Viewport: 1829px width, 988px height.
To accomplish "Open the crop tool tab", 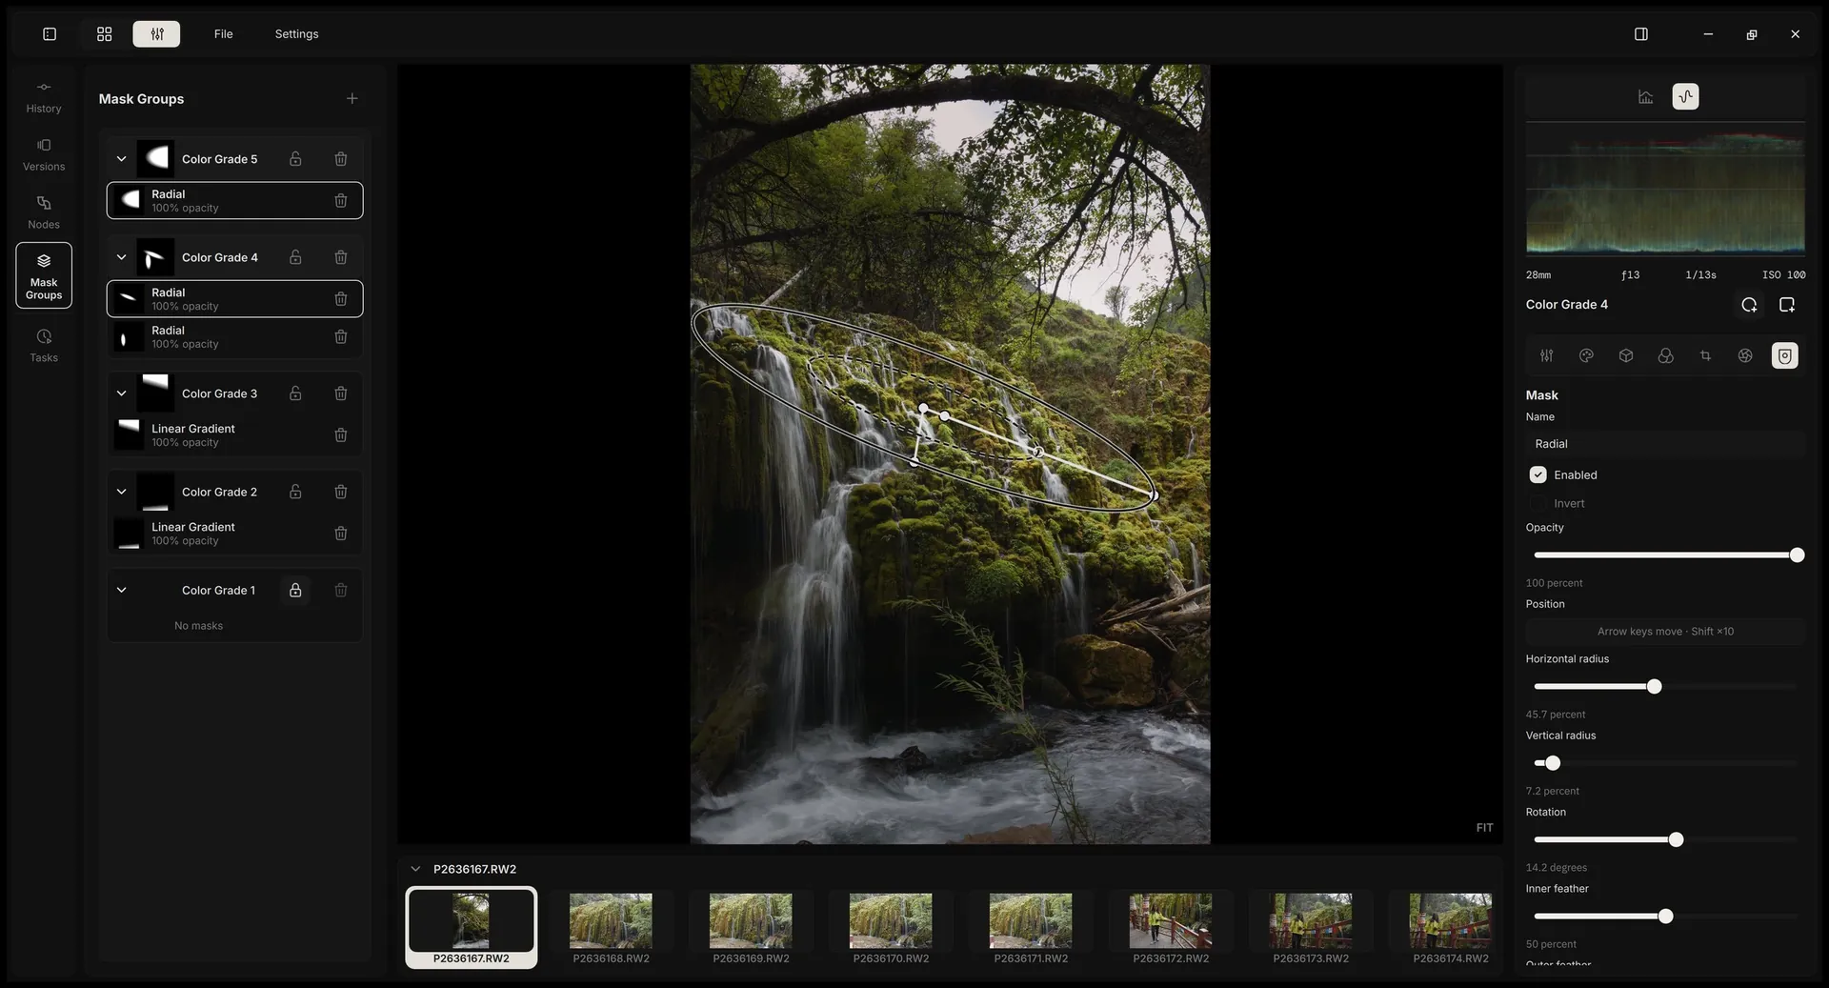I will click(1705, 356).
